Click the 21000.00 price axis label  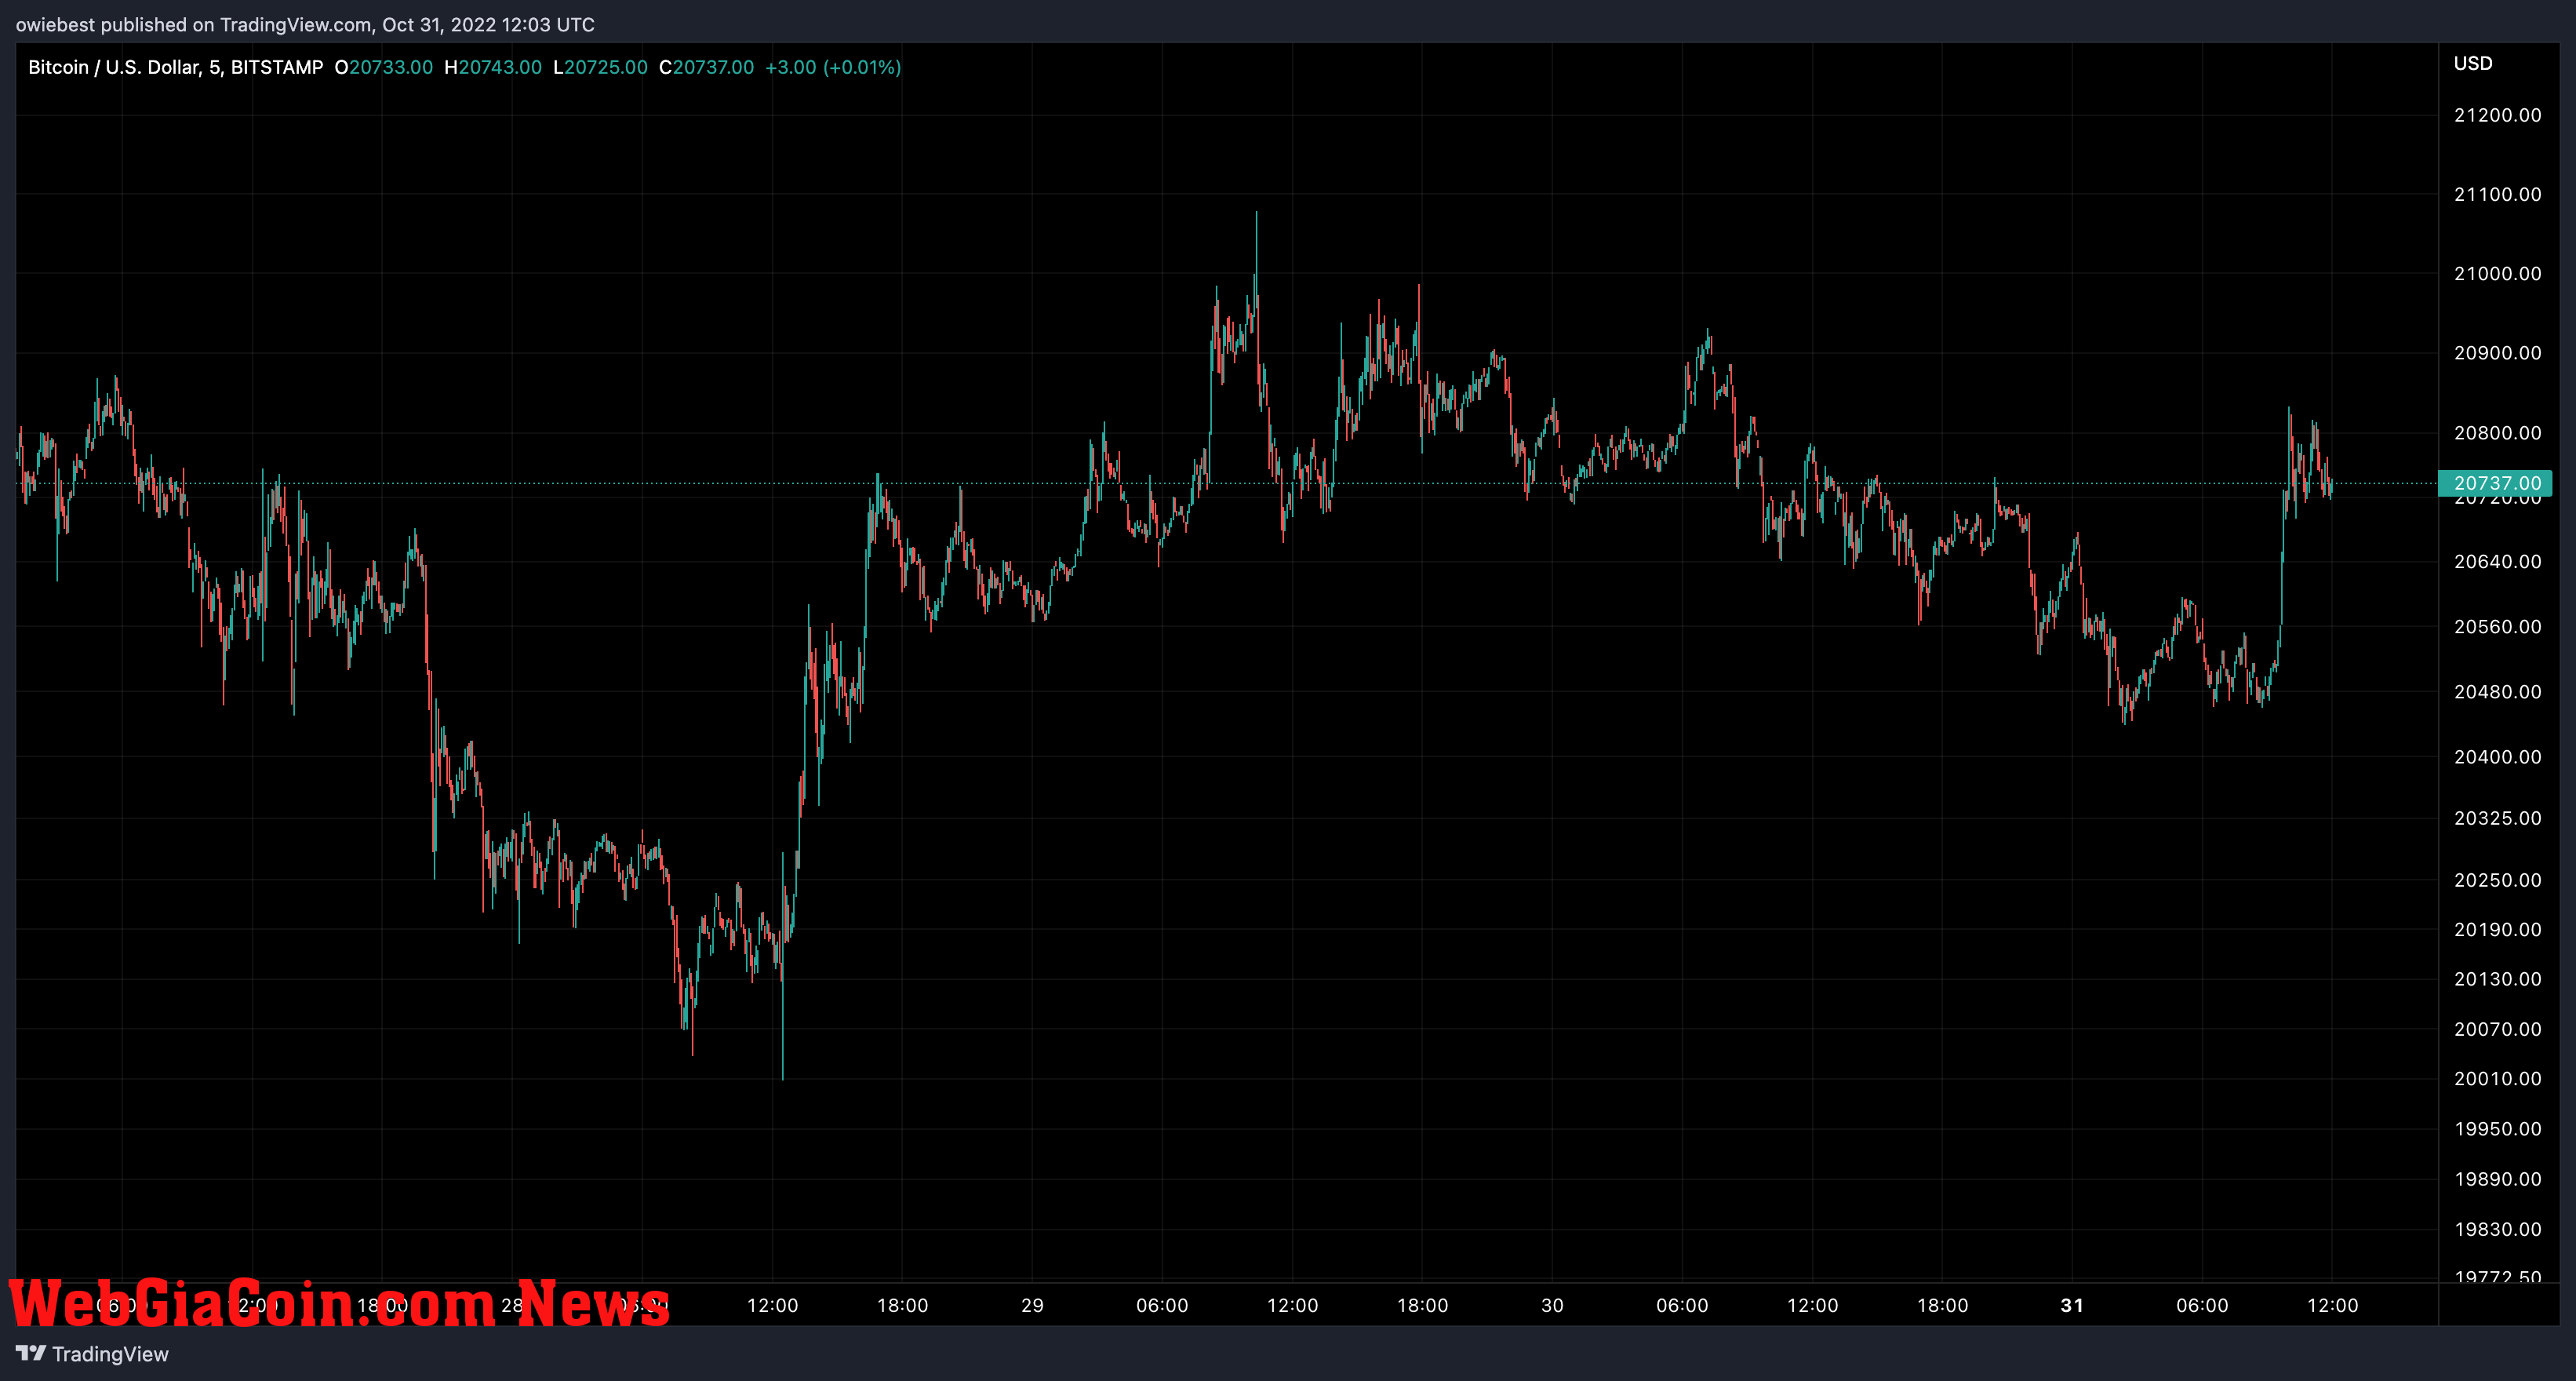[x=2497, y=273]
